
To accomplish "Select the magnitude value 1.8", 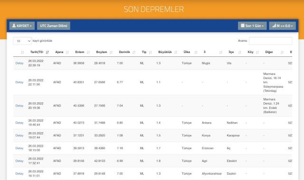I will tap(158, 161).
